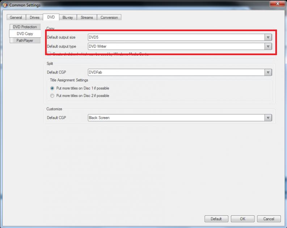Switch to the General tab

pyautogui.click(x=16, y=17)
